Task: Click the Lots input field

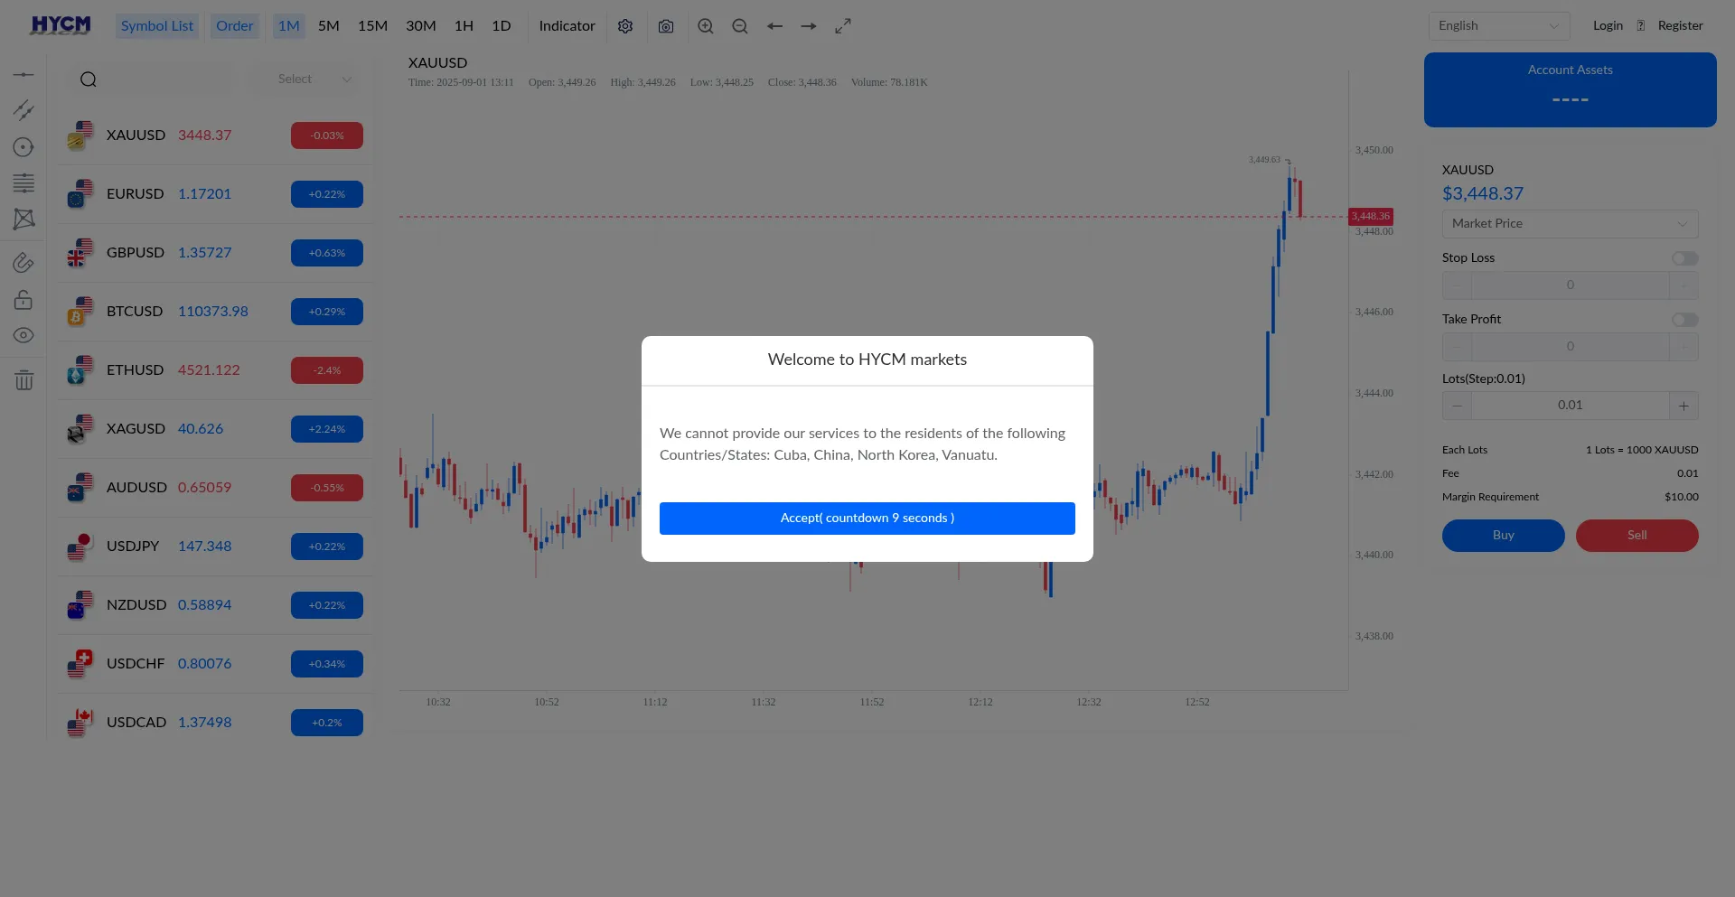Action: 1571,406
